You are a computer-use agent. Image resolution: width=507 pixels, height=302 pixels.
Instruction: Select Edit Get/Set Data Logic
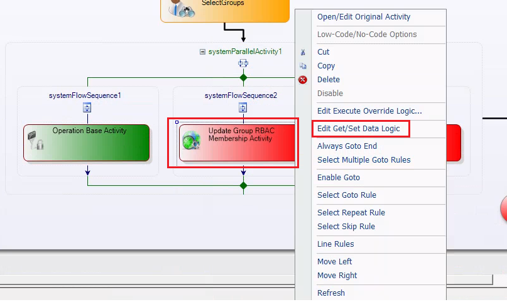pos(358,129)
